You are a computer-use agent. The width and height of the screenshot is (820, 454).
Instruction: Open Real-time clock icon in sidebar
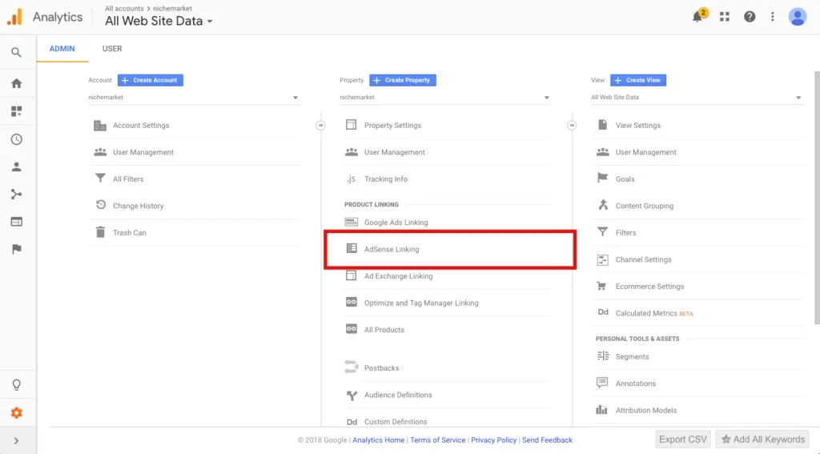[16, 139]
